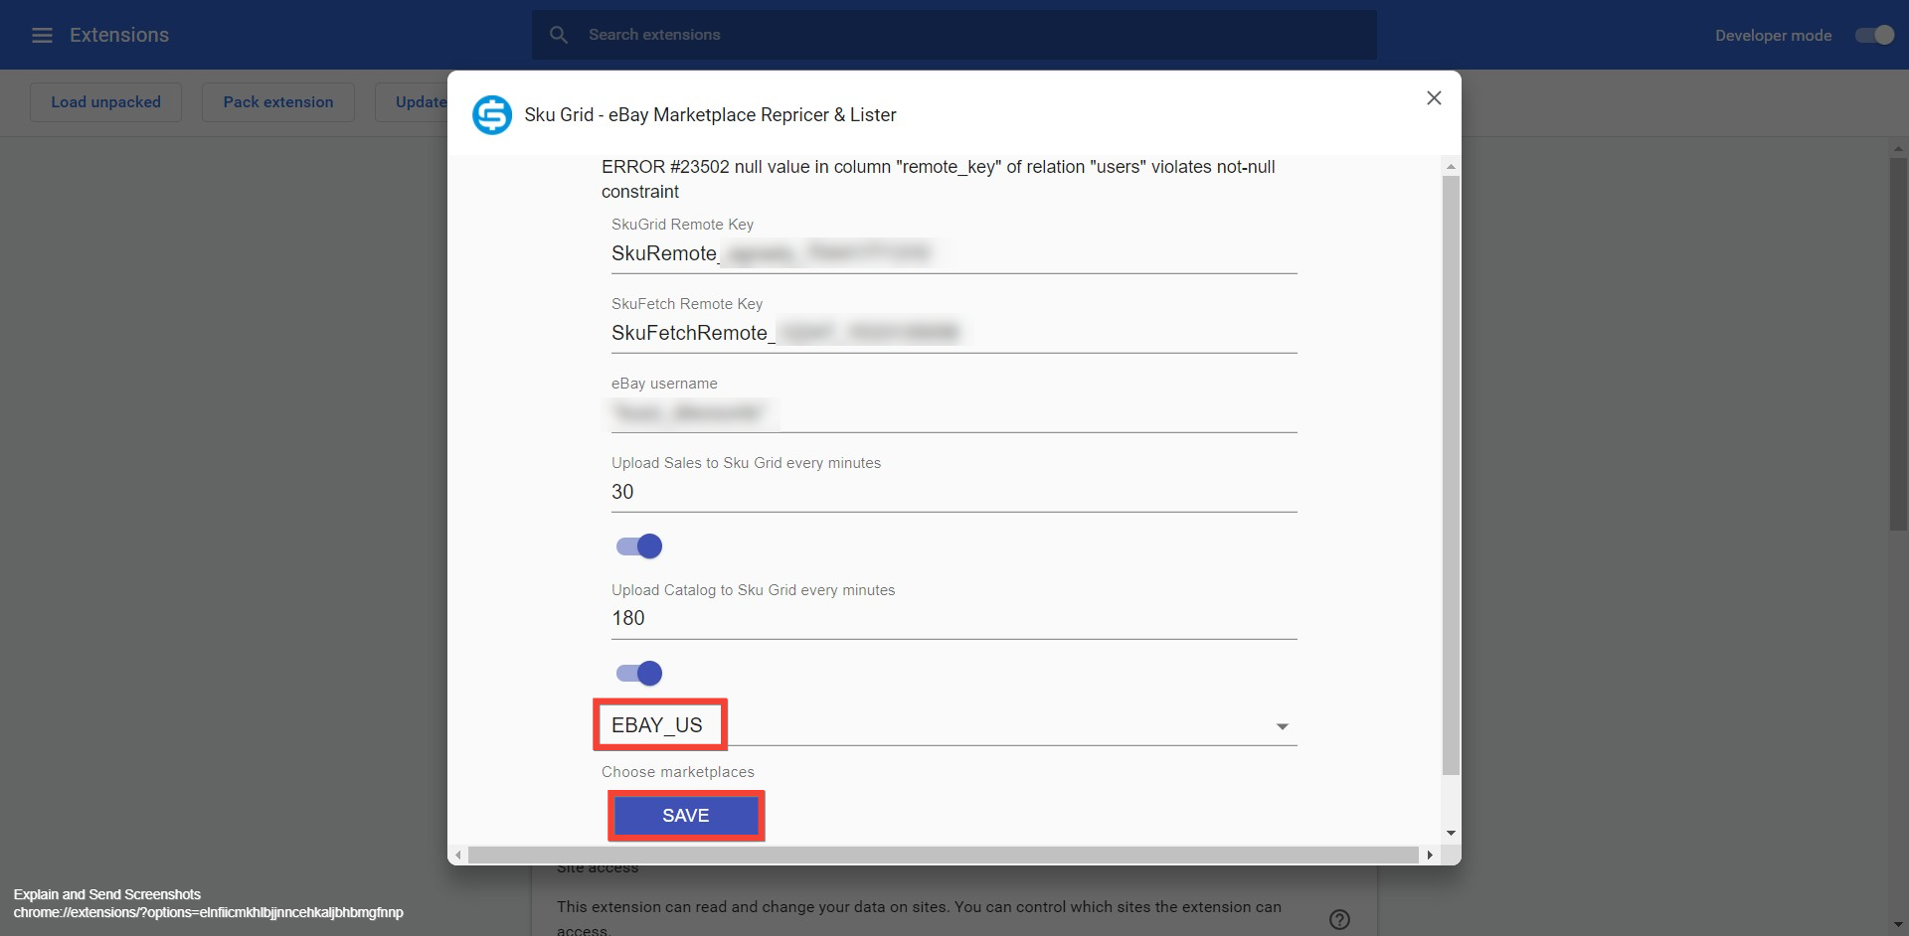Click Pack extension button
The image size is (1909, 936).
click(x=278, y=102)
